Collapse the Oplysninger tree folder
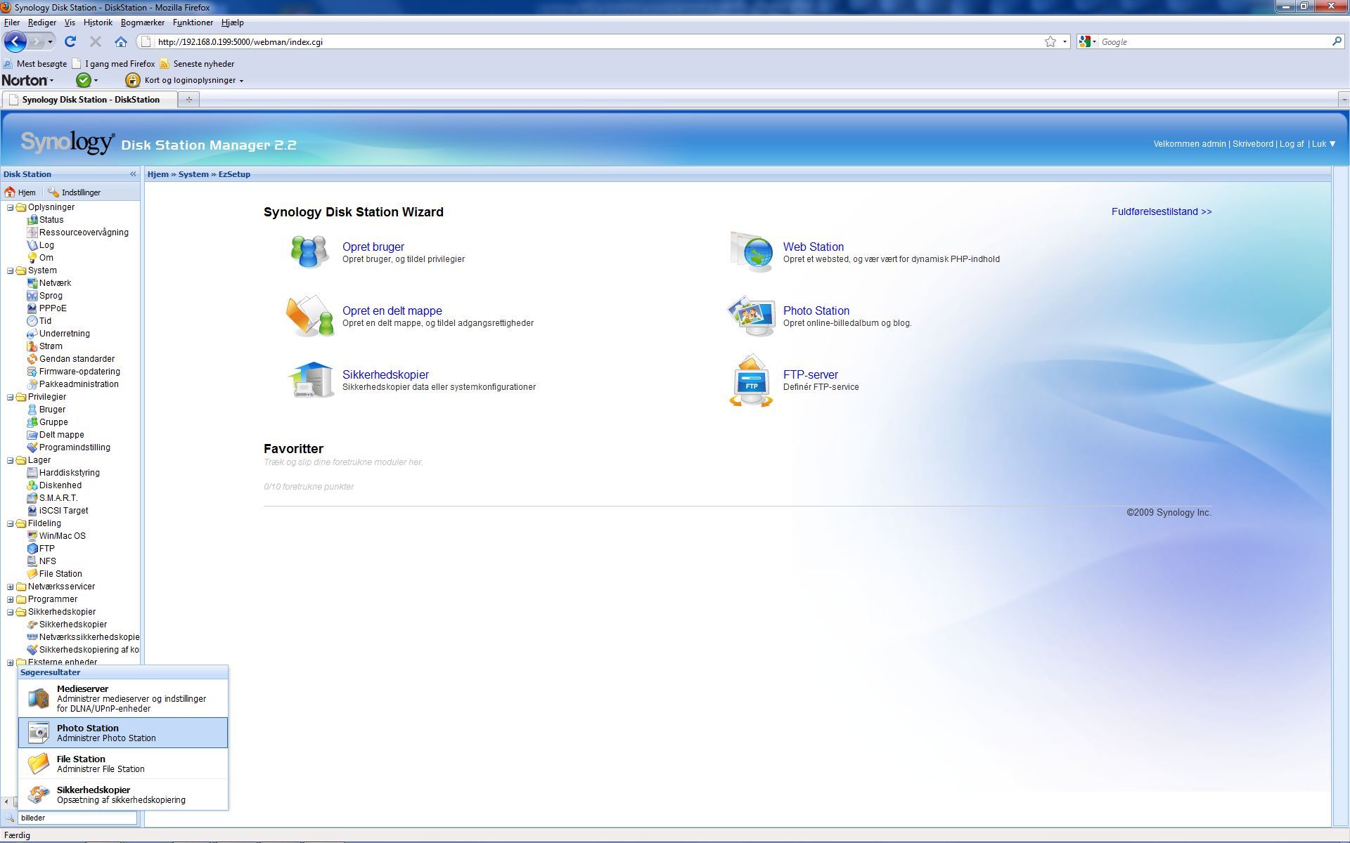 click(x=11, y=207)
